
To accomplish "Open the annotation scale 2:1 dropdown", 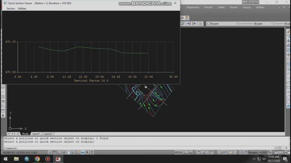I will point(222,152).
